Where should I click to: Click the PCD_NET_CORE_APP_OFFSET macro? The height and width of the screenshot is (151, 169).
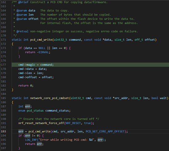(x=105, y=131)
